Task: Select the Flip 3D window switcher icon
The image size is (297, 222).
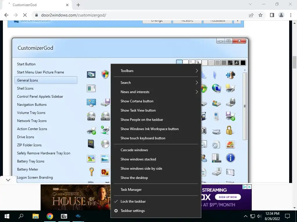Action: click(x=91, y=74)
